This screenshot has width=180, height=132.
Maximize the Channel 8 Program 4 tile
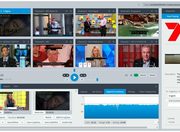[x=152, y=11]
